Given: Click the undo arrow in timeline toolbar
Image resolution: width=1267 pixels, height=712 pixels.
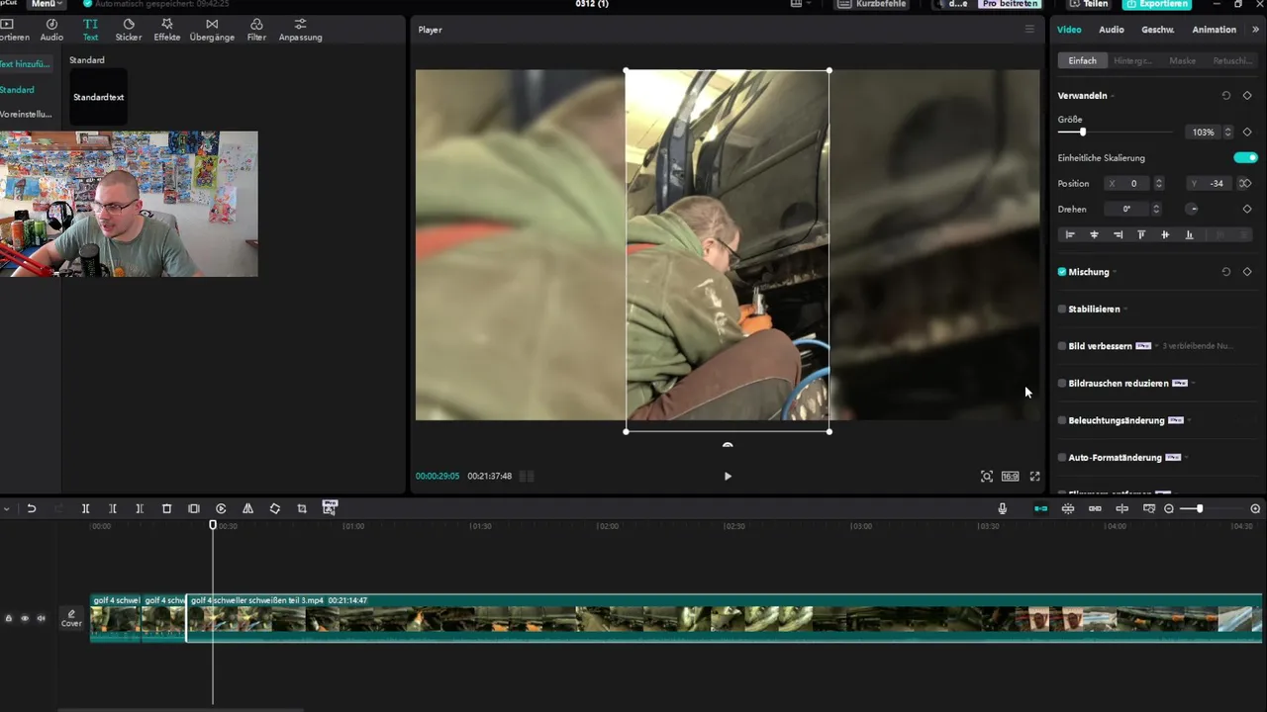Looking at the screenshot, I should coord(32,508).
